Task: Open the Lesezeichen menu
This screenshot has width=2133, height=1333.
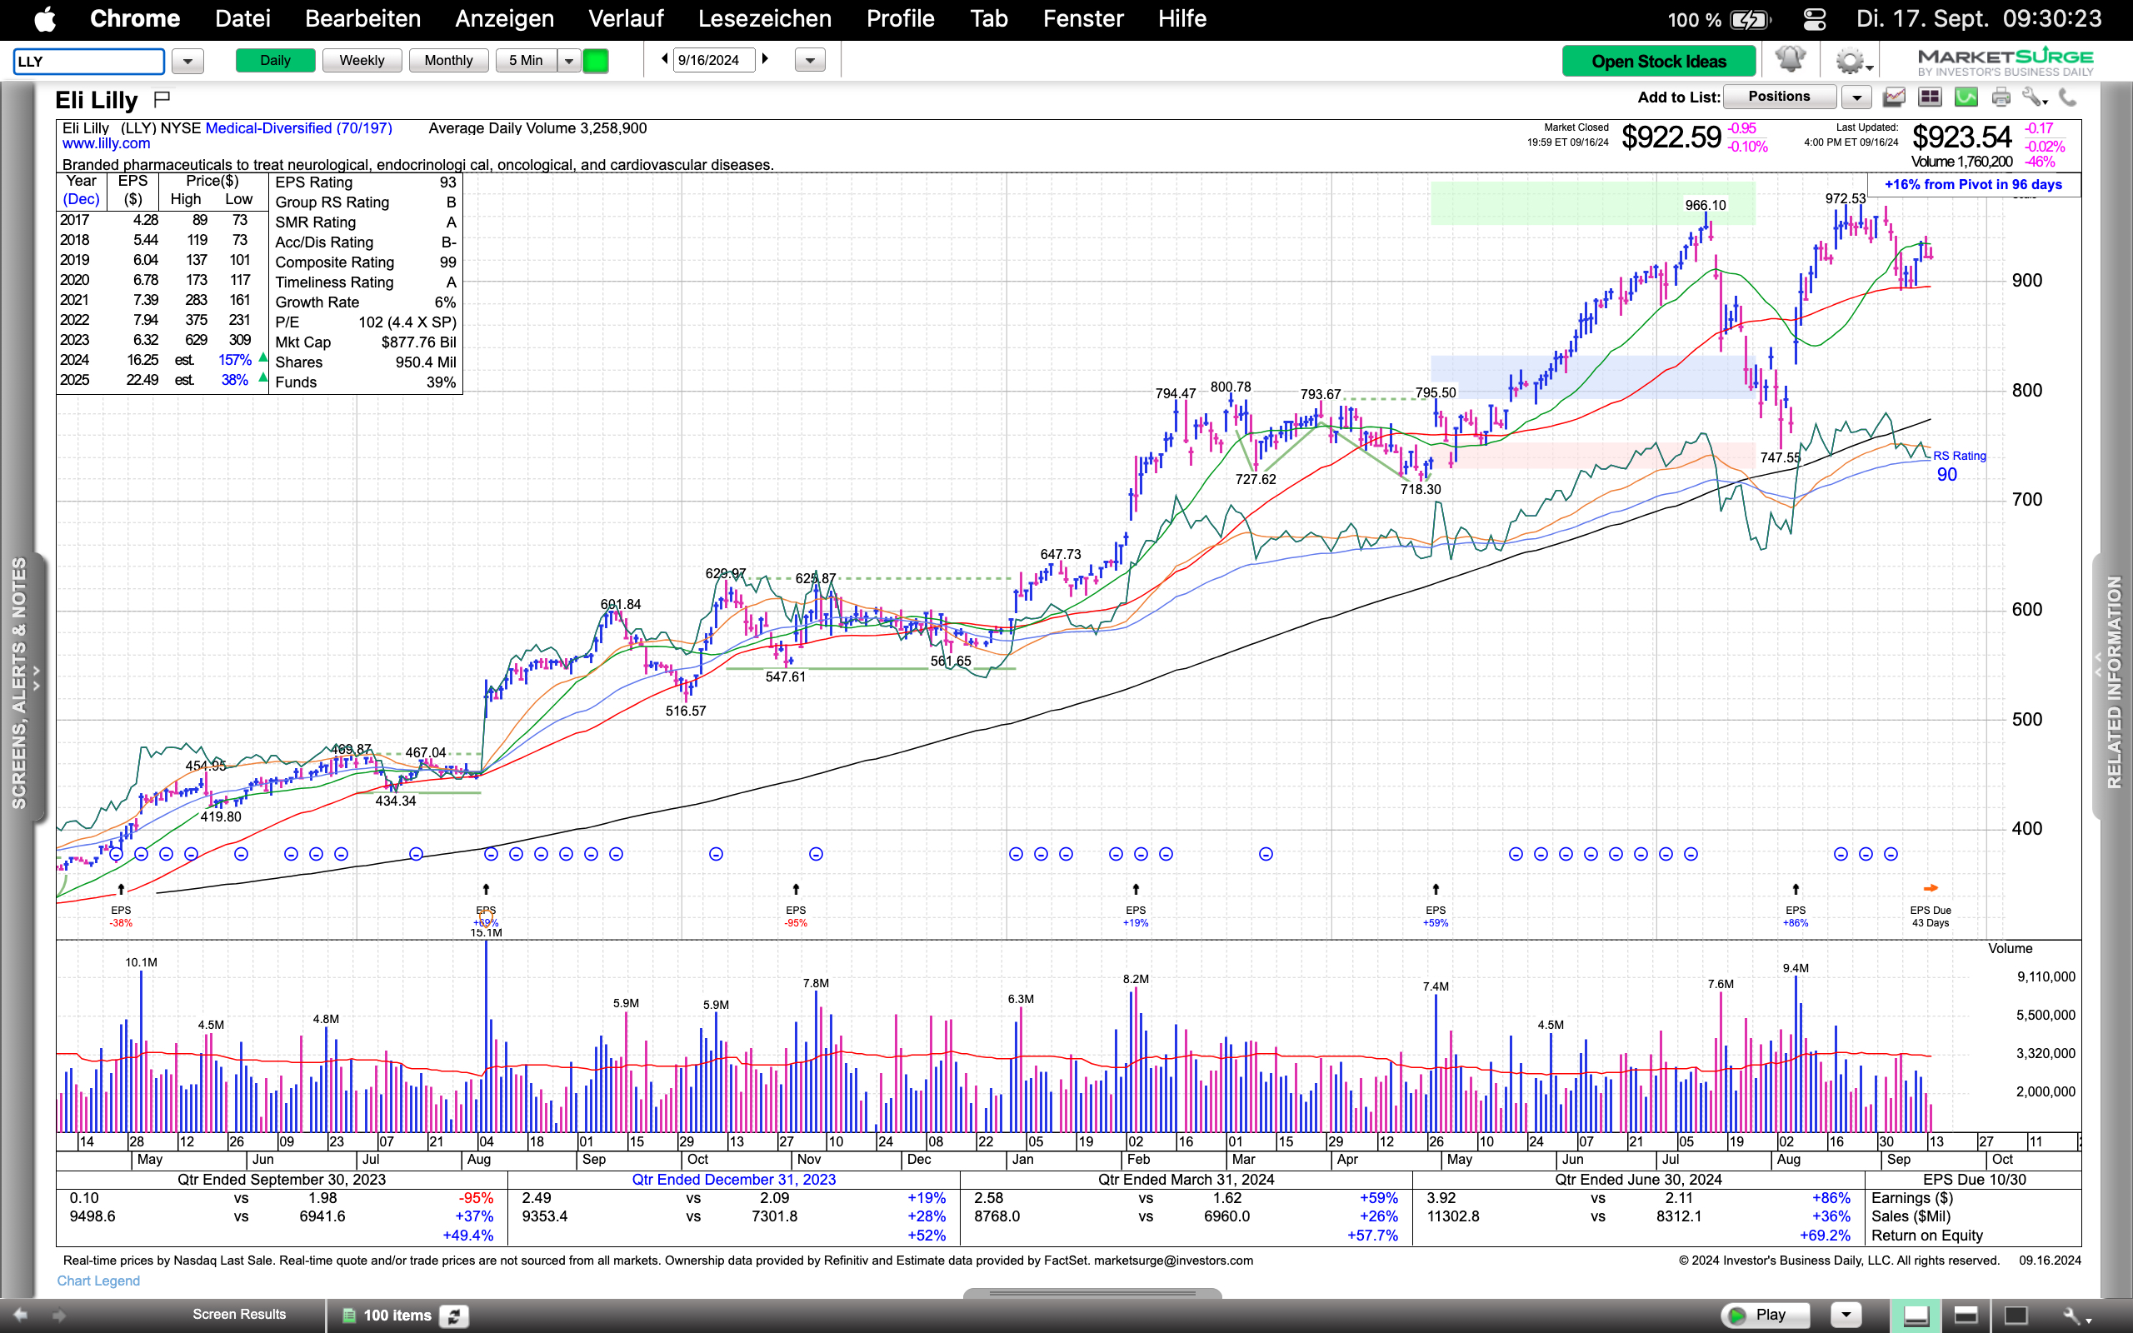Action: pos(764,18)
